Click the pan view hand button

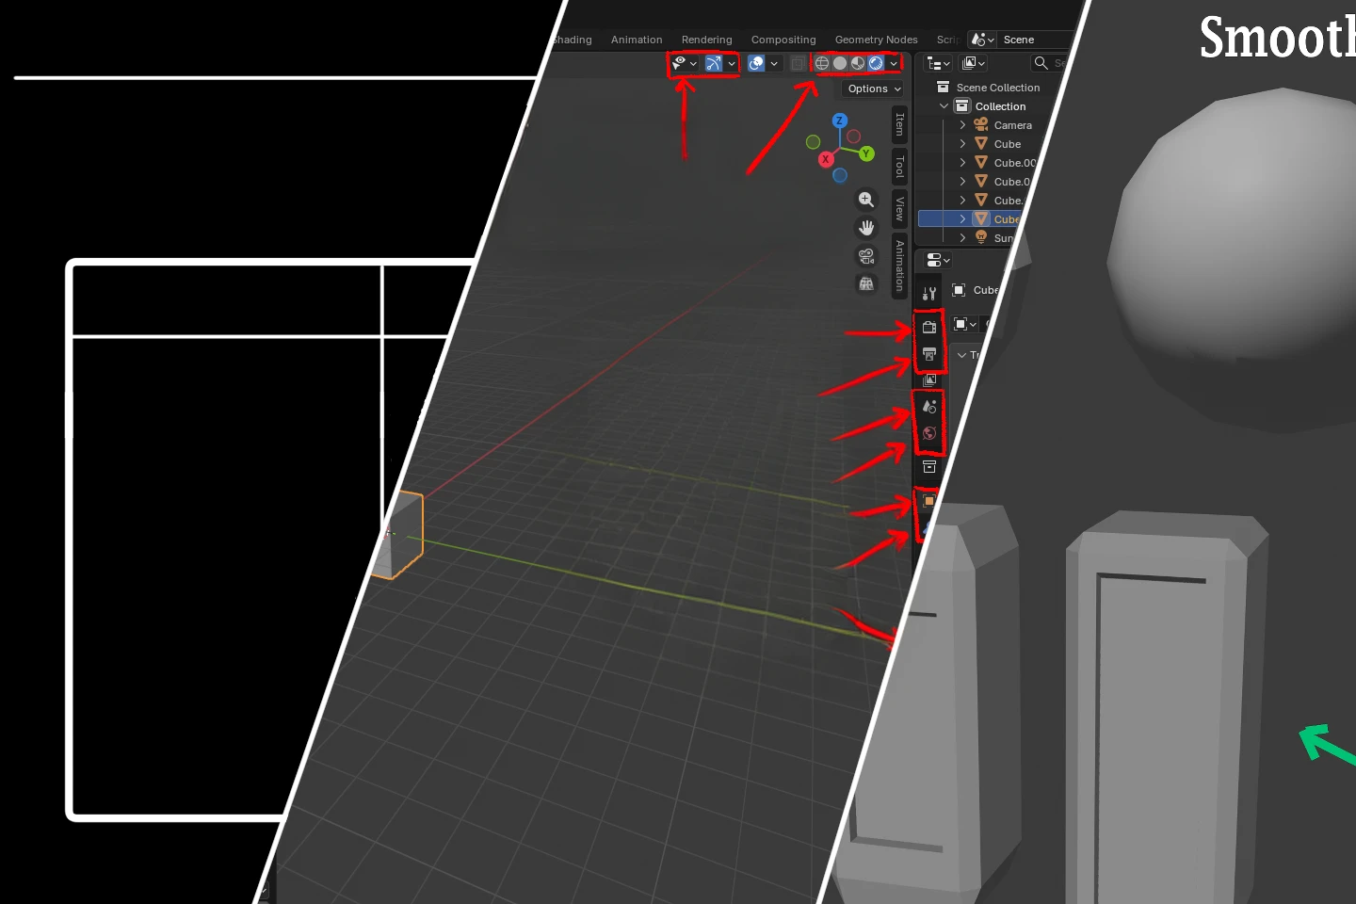(x=866, y=228)
